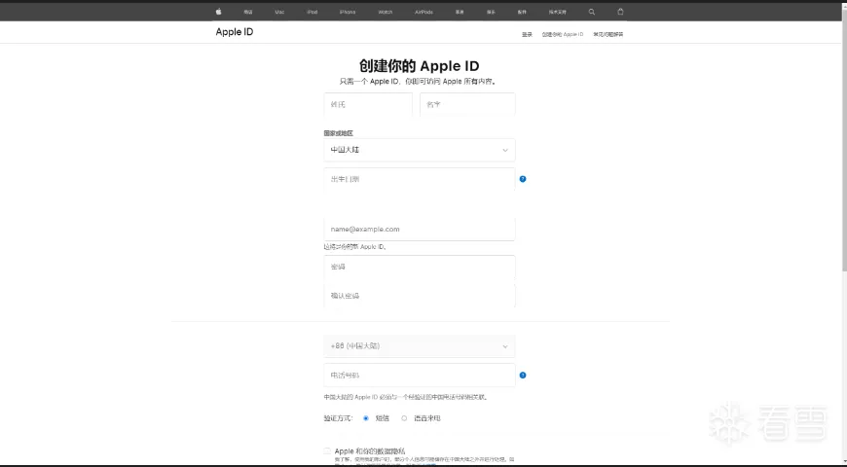Open the iPhone menu item
847x467 pixels.
coord(348,12)
